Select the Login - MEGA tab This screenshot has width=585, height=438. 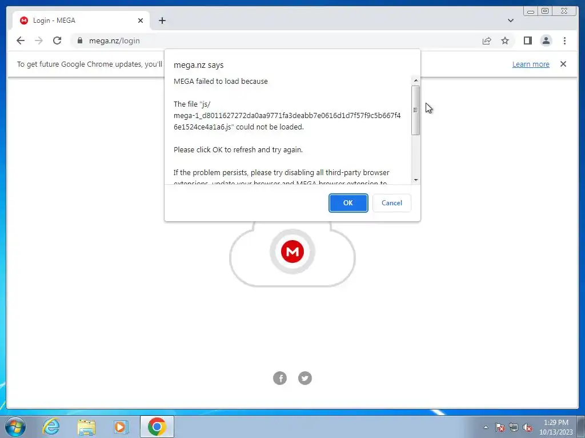point(81,21)
